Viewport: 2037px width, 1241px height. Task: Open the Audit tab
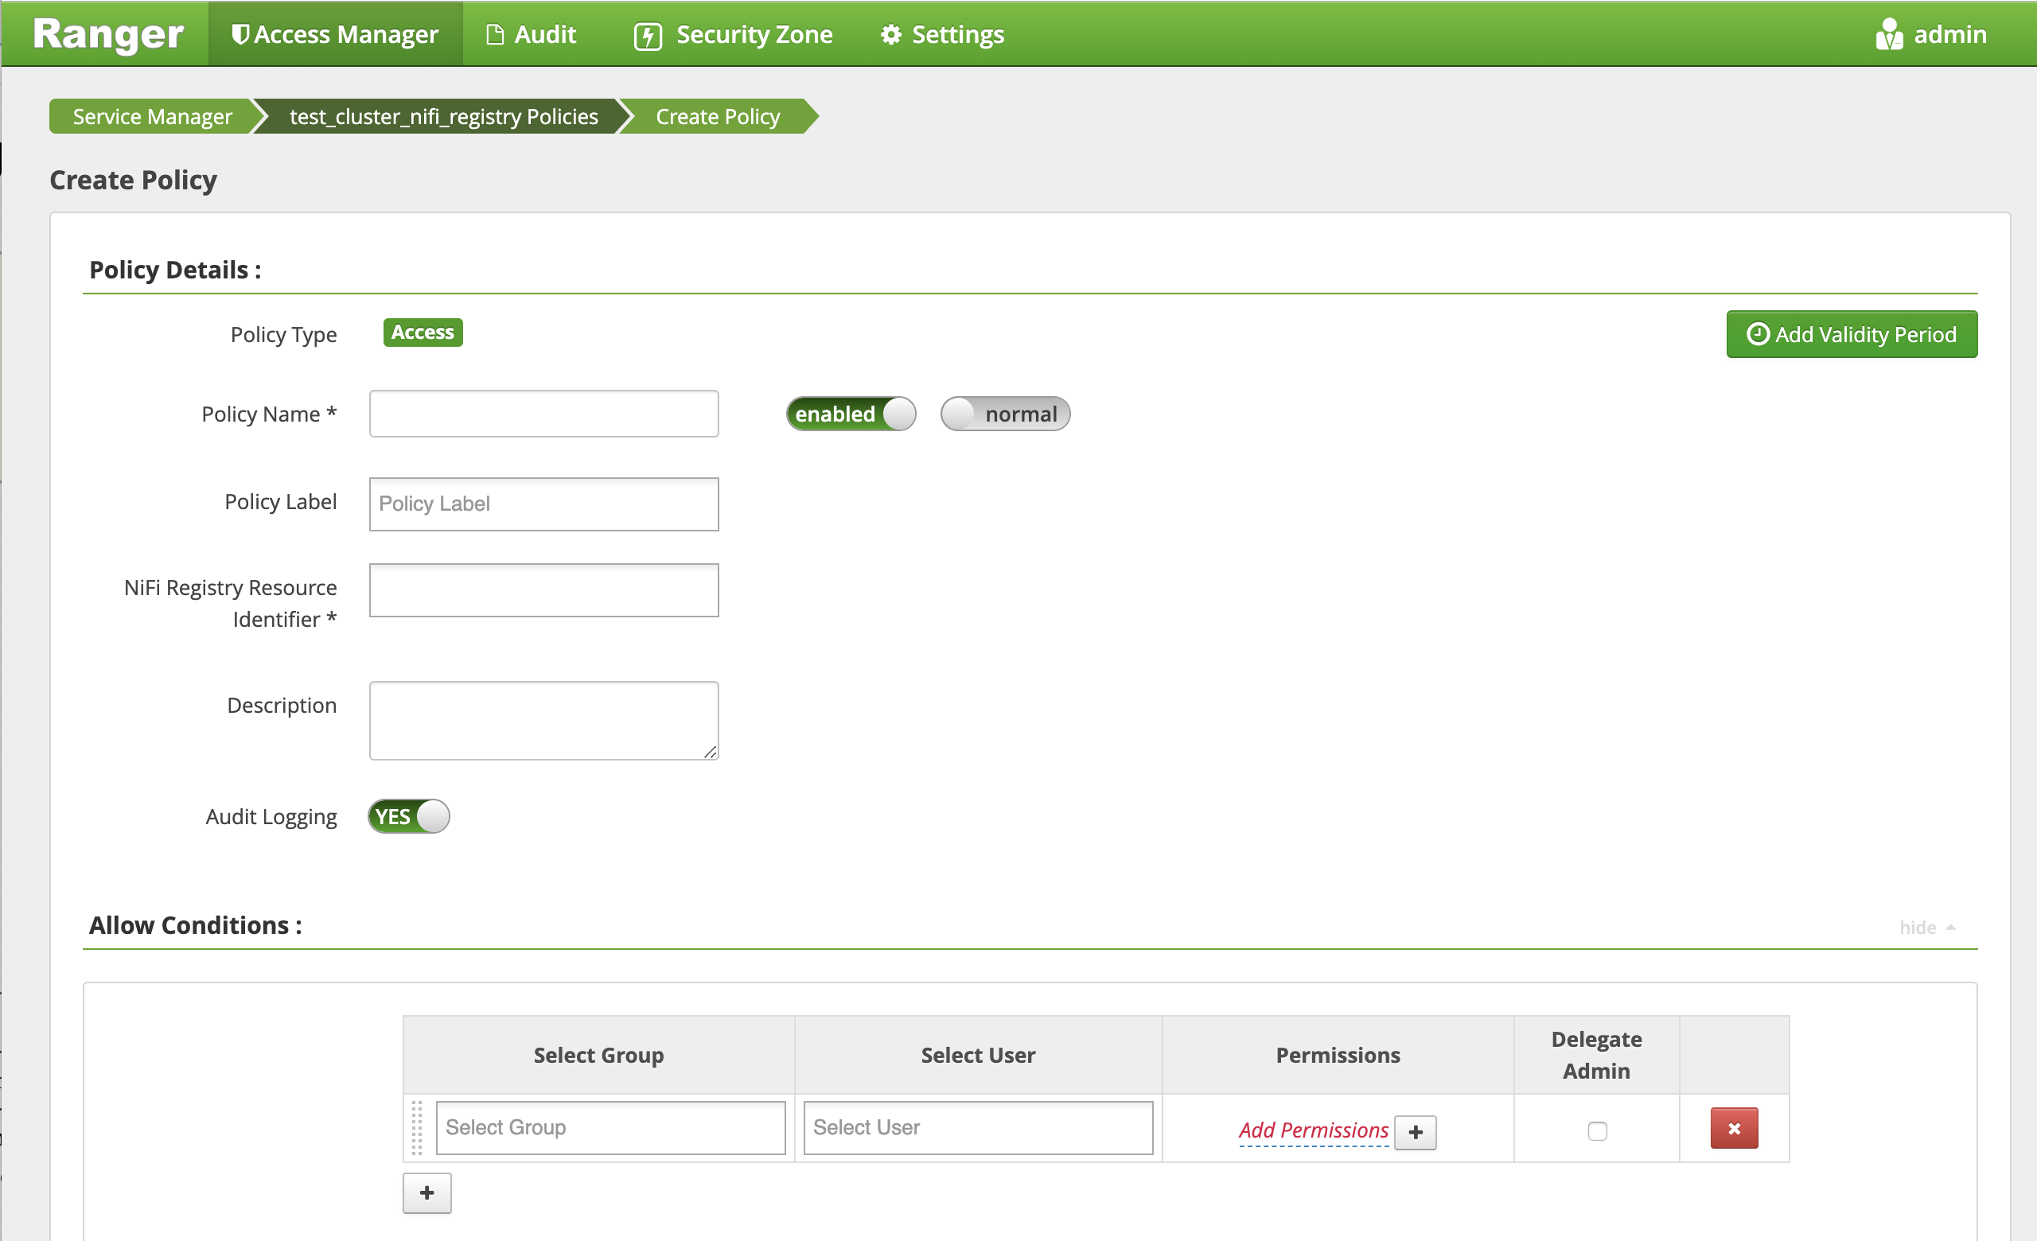[532, 34]
